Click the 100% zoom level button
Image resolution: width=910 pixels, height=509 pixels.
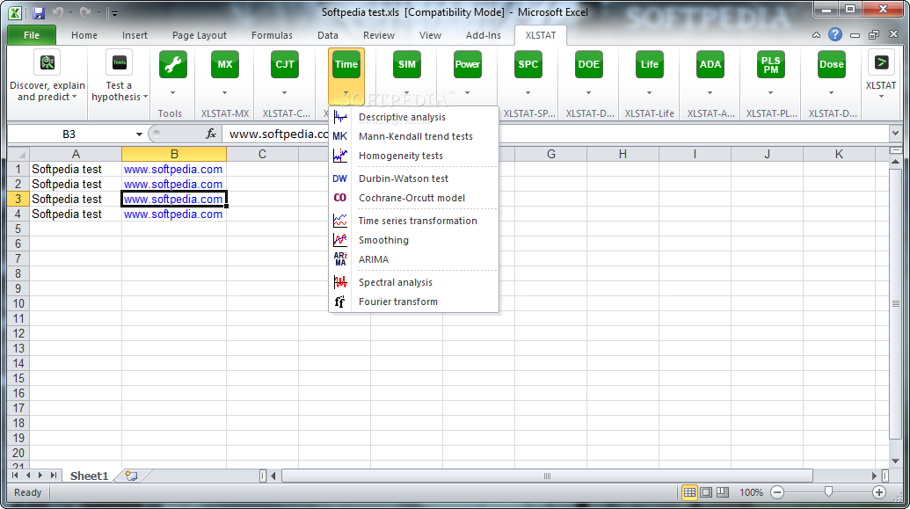[x=751, y=492]
